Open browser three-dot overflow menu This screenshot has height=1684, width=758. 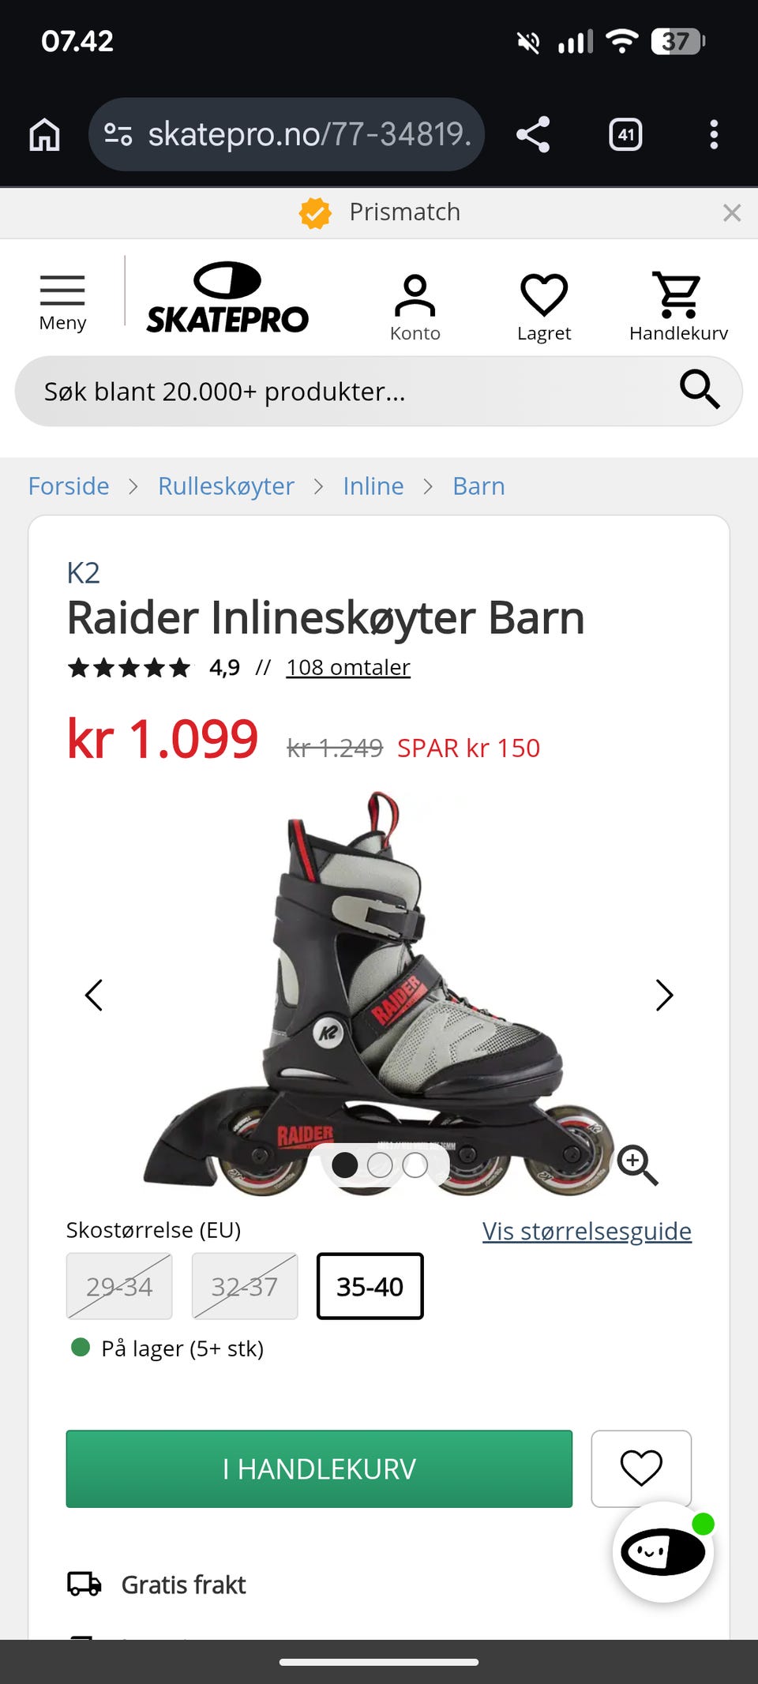[x=714, y=134]
